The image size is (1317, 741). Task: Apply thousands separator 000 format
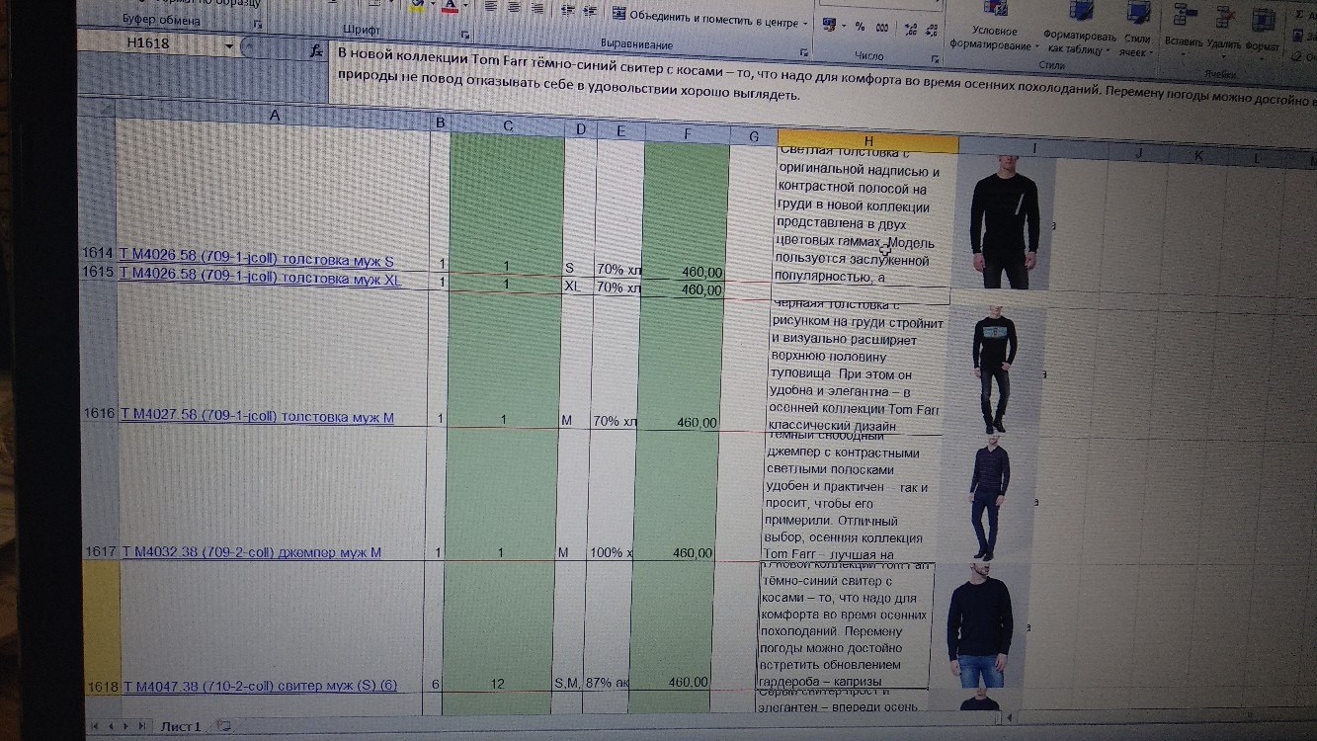click(x=881, y=28)
